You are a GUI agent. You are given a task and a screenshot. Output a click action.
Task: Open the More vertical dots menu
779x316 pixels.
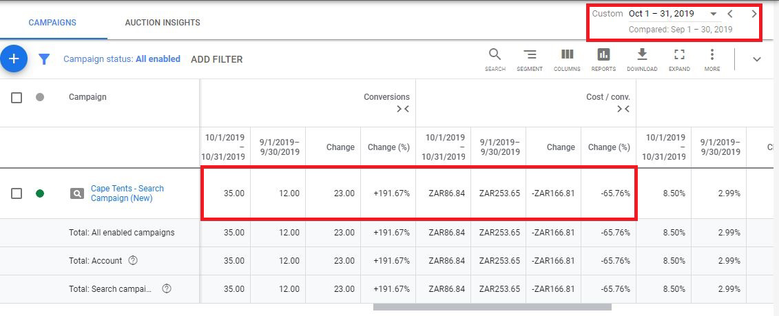point(712,56)
